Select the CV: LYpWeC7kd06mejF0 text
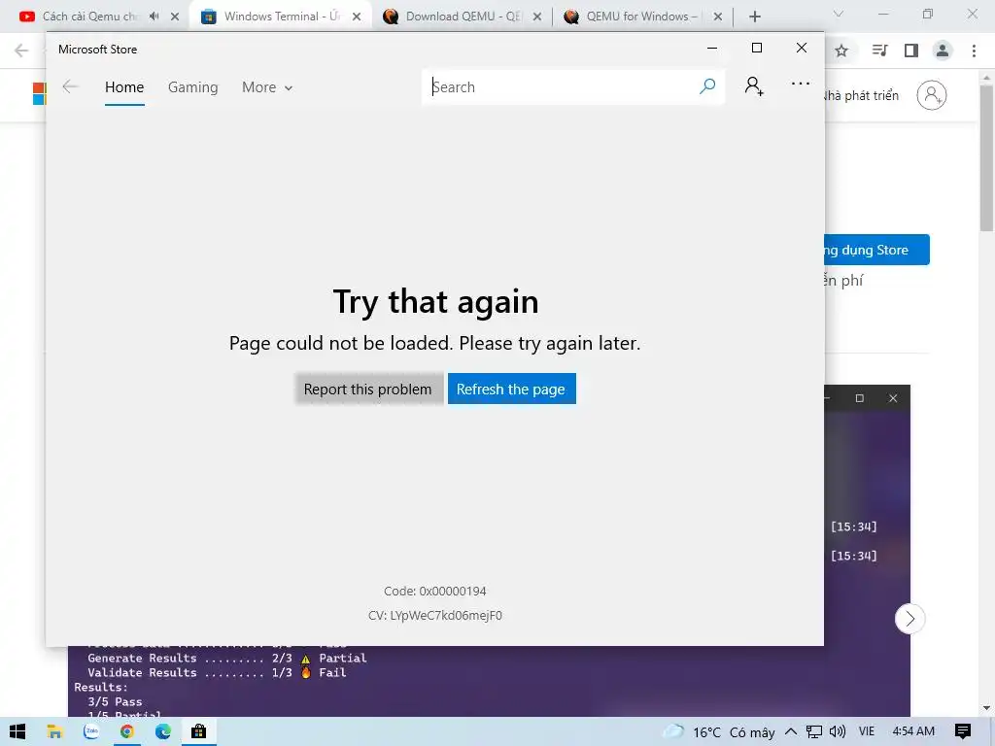 coord(435,615)
